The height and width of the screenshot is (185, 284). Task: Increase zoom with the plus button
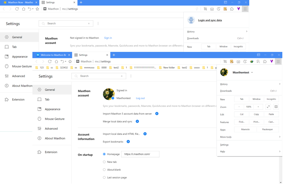click(258, 107)
